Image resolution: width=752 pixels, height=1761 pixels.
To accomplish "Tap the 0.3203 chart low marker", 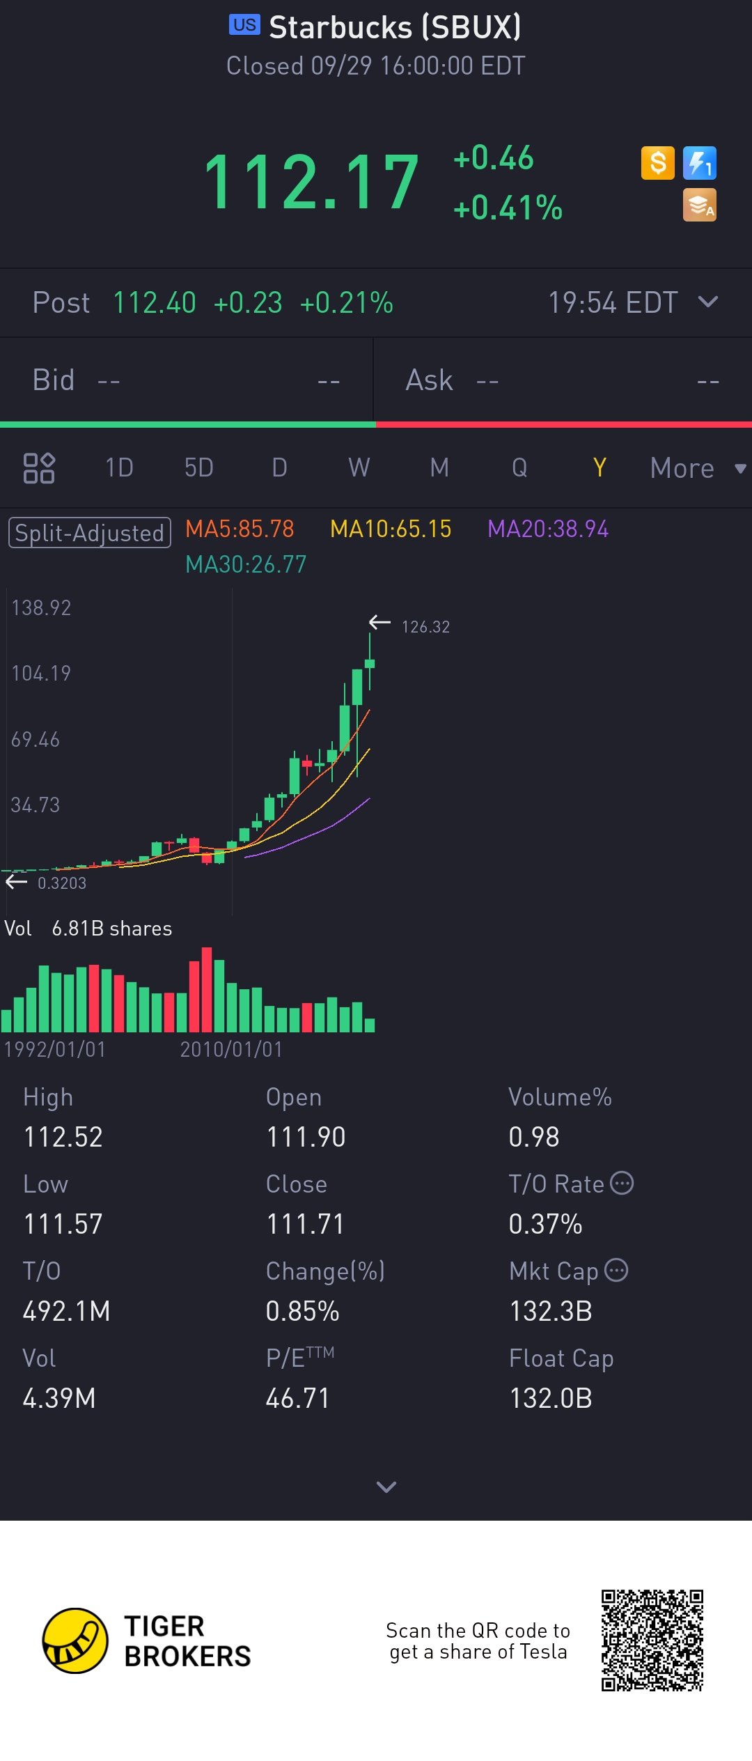I will (46, 883).
